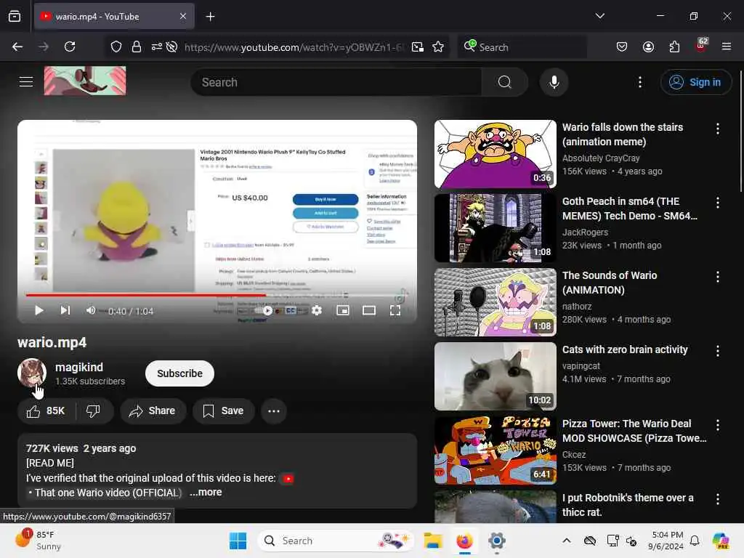Screen dimensions: 744x558
Task: Share the wario.mp4 video
Action: click(x=153, y=411)
